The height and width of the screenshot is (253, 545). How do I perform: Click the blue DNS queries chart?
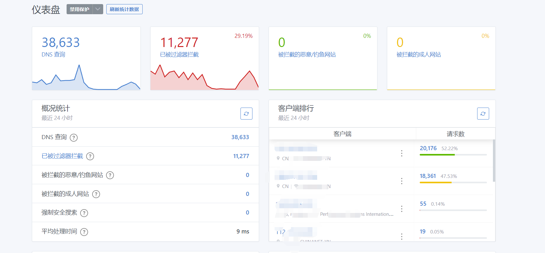click(x=86, y=77)
